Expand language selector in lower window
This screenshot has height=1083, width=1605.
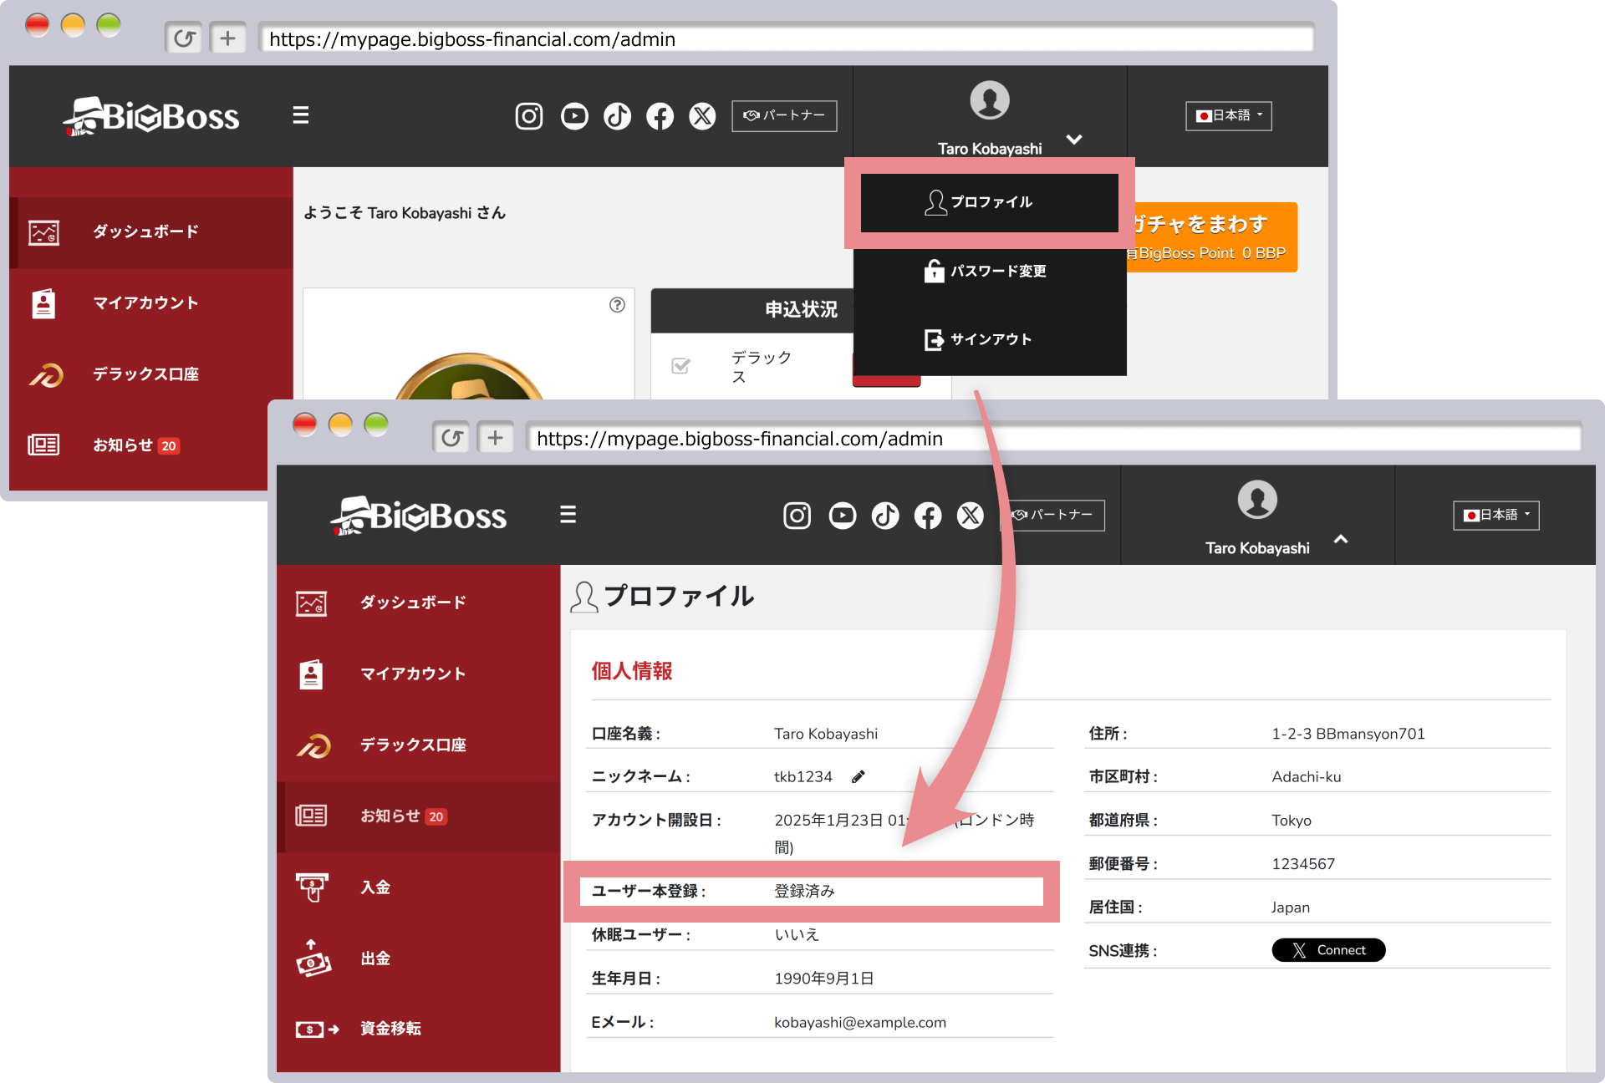tap(1495, 515)
